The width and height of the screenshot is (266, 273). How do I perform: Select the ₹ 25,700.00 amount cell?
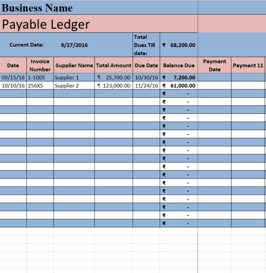[x=114, y=78]
